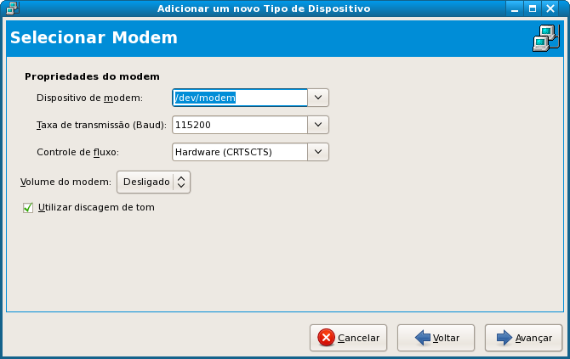Go back with the Voltar button
Screen dimensions: 570x359
(436, 338)
